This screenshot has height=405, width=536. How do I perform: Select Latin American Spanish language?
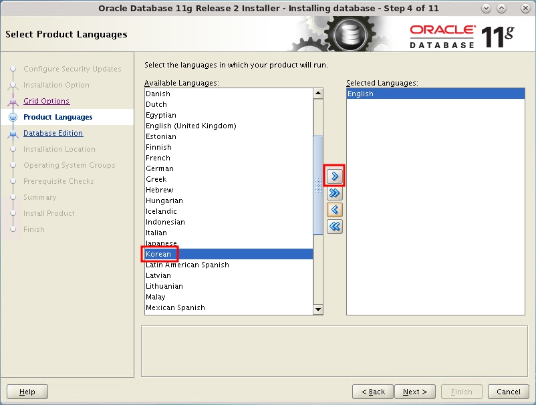229,265
